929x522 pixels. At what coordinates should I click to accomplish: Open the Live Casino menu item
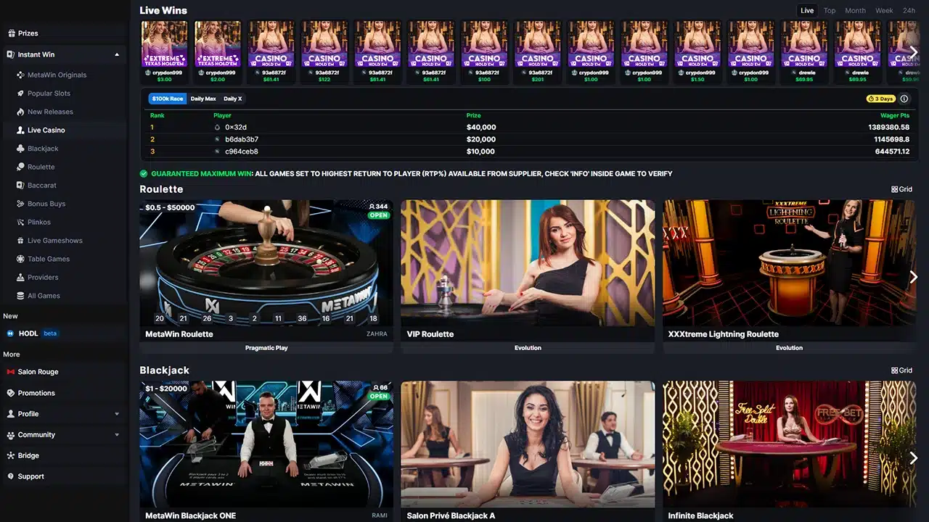point(65,130)
